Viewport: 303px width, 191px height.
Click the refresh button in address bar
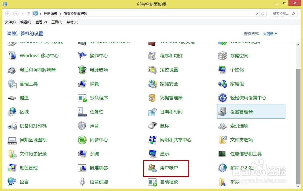click(263, 14)
